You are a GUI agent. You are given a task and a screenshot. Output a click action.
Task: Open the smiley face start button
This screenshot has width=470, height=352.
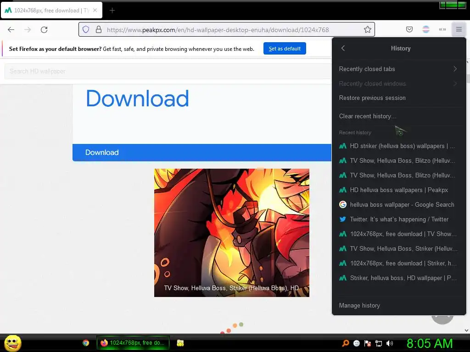point(12,343)
